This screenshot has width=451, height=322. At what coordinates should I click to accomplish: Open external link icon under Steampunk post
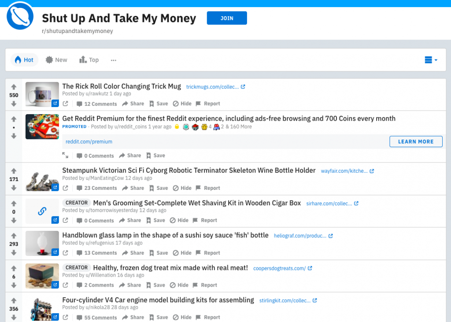tap(65, 188)
